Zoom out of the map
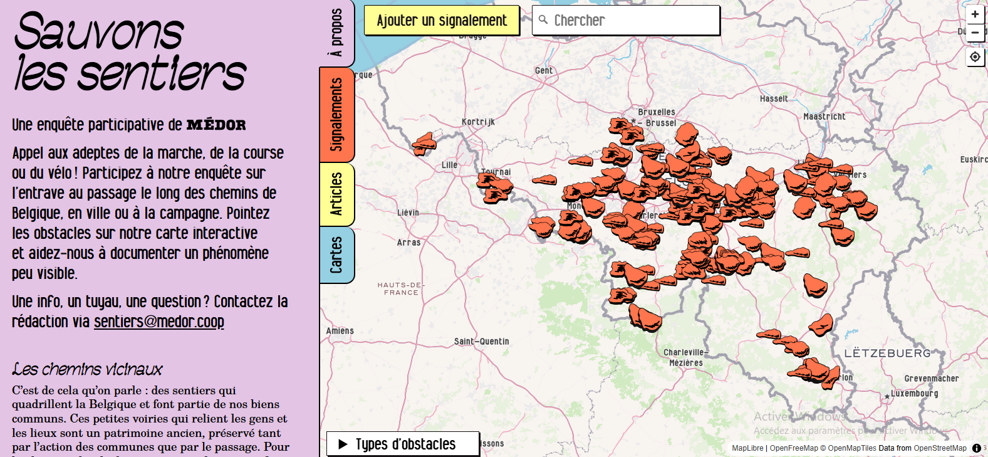 pyautogui.click(x=975, y=33)
